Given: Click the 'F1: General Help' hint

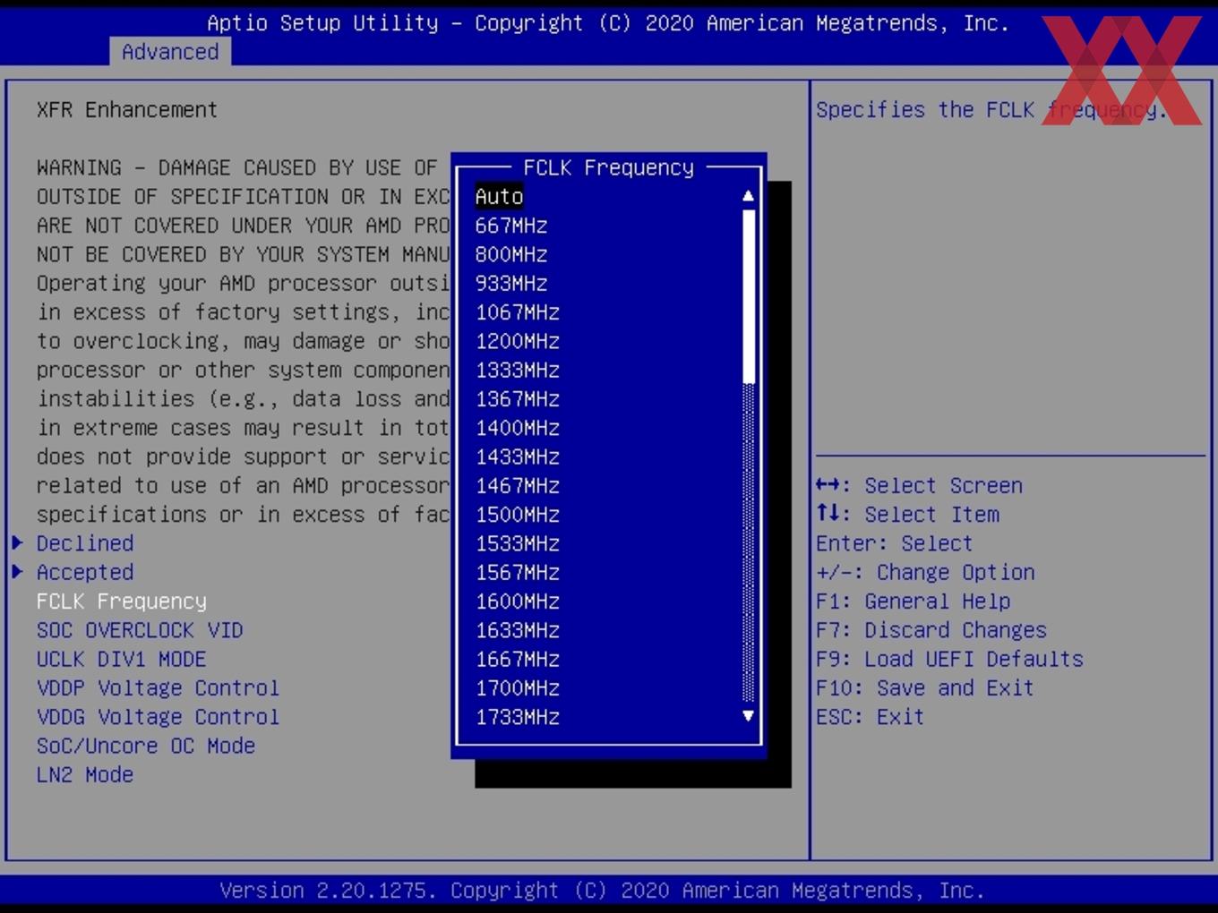Looking at the screenshot, I should click(x=913, y=602).
